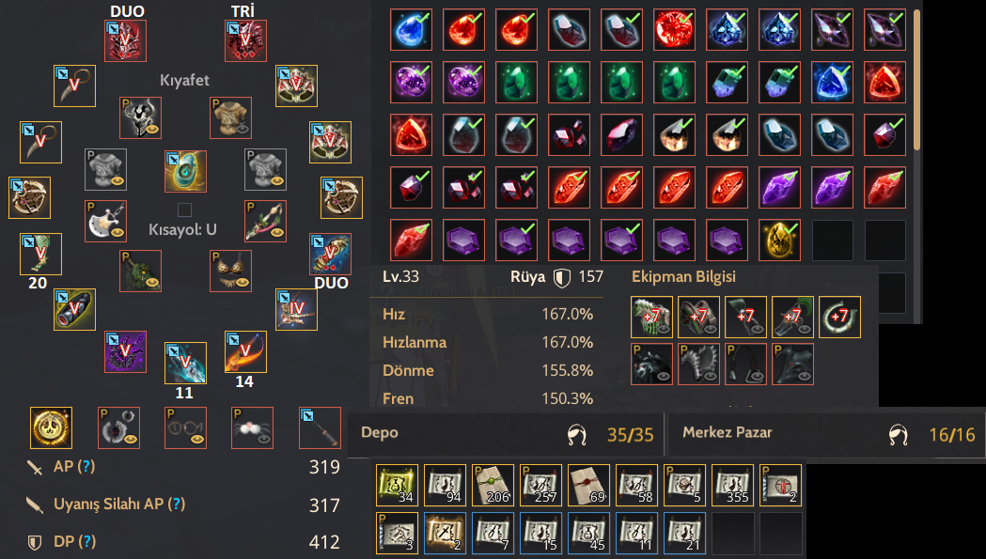
Task: Tick the checkbox above Kısayol: U
Action: pos(184,210)
